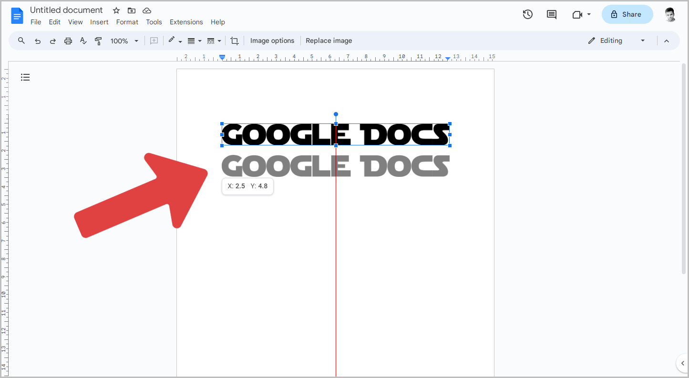
Task: Open version history clock icon
Action: (x=527, y=14)
